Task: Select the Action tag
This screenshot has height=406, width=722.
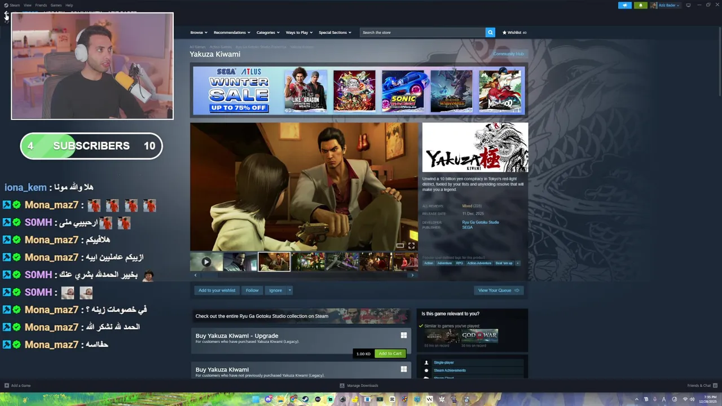Action: (x=429, y=263)
